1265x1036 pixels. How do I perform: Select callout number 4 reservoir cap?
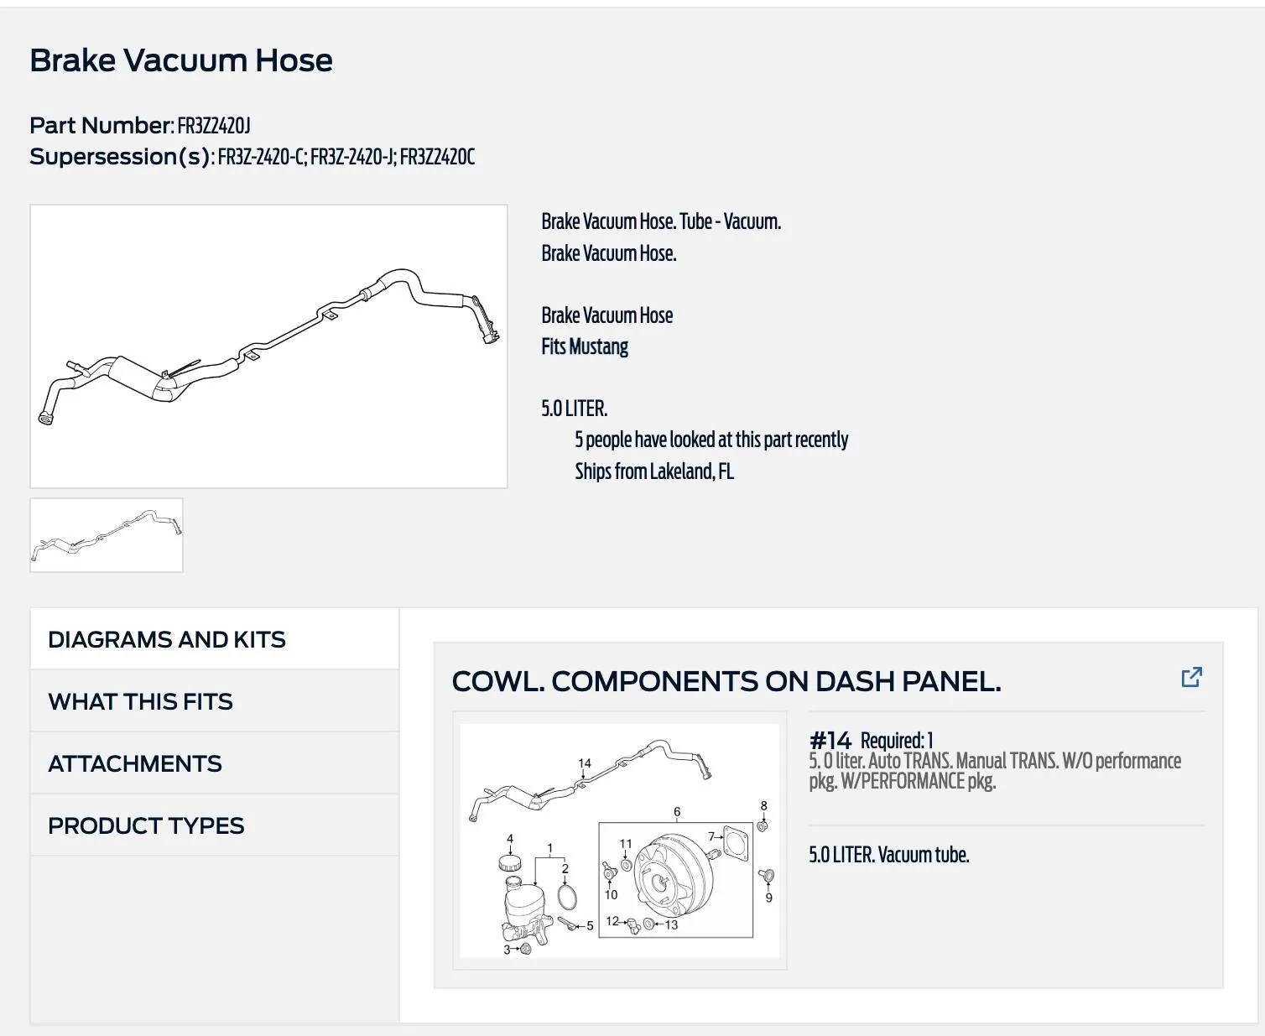[510, 839]
